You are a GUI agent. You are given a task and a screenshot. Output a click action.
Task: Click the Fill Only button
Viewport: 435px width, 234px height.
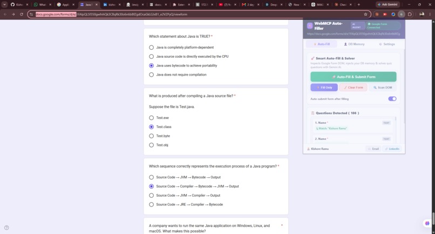(x=324, y=87)
